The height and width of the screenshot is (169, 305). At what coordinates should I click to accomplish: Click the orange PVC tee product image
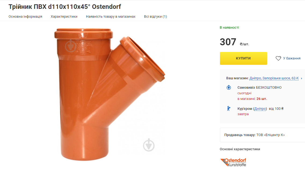110,95
